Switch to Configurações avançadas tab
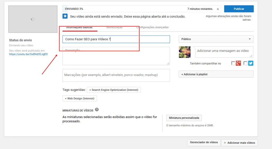This screenshot has width=272, height=149. click(x=152, y=27)
